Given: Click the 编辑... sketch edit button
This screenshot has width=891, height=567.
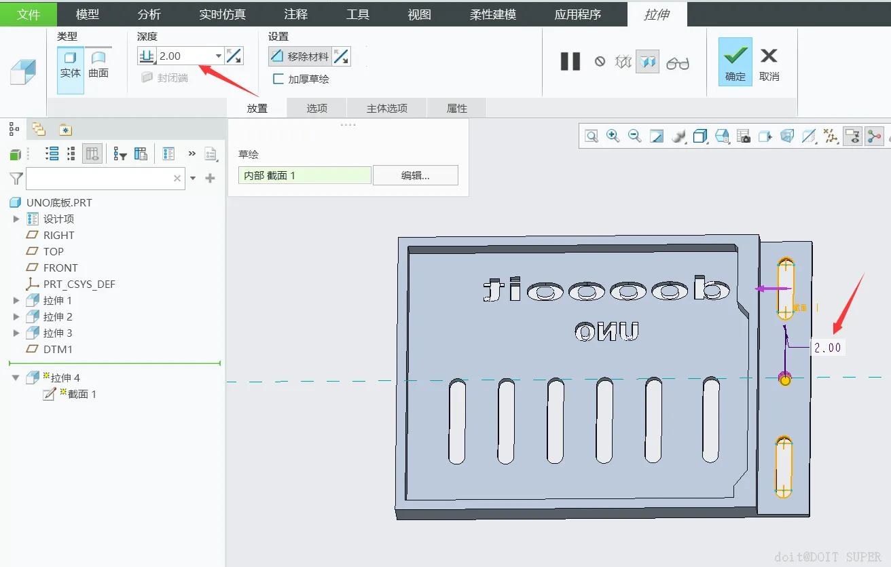Looking at the screenshot, I should point(416,175).
